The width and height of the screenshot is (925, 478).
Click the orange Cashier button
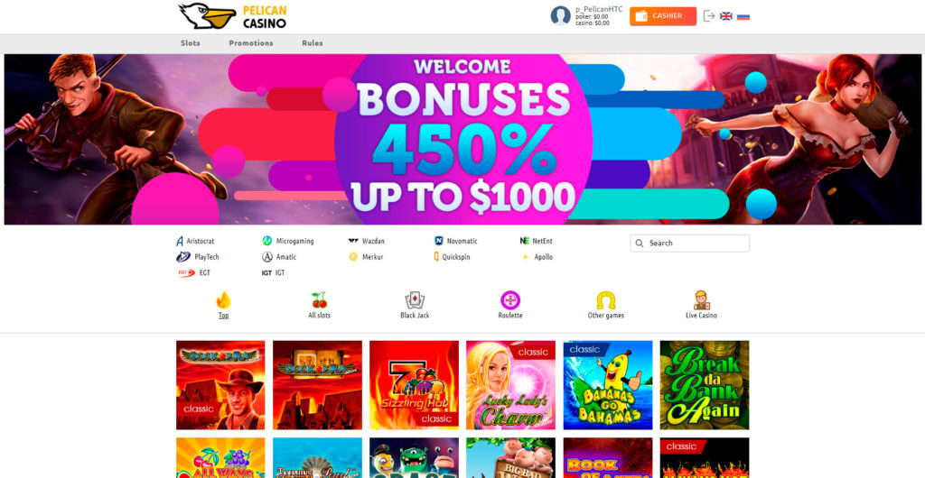click(663, 16)
